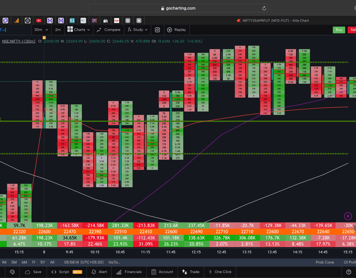Click the 9:45 time axis label
Image resolution: width=356 pixels, height=278 pixels.
click(x=70, y=252)
